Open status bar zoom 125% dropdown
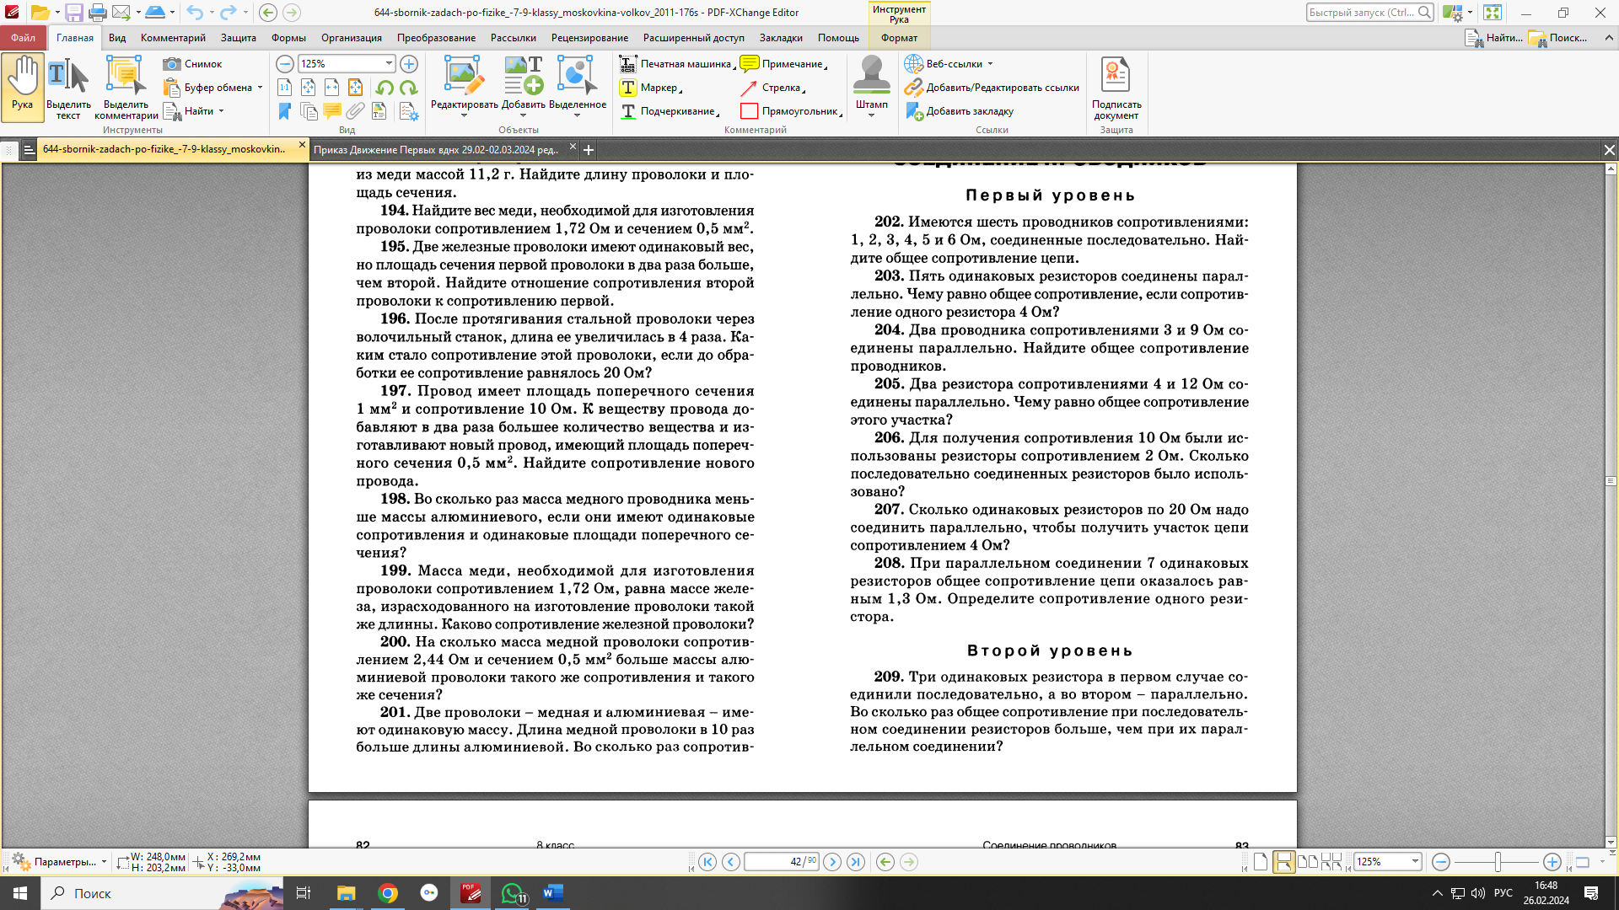Screen dimensions: 1619x910 click(x=1415, y=862)
